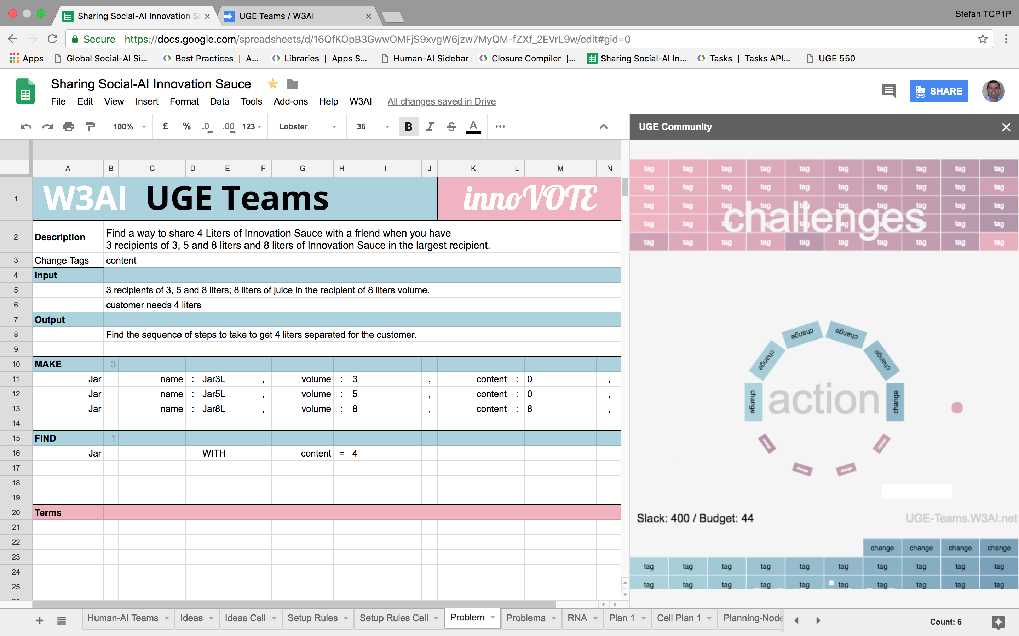
Task: Star the spreadsheet title
Action: pos(272,84)
